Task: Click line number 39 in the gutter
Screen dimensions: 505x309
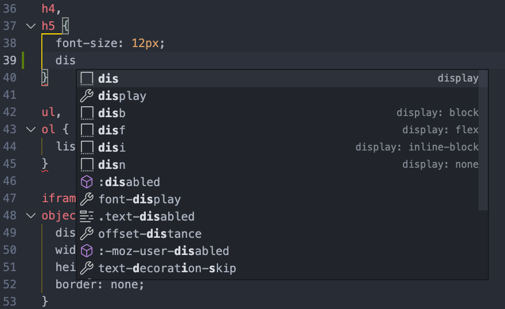Action: pyautogui.click(x=10, y=60)
